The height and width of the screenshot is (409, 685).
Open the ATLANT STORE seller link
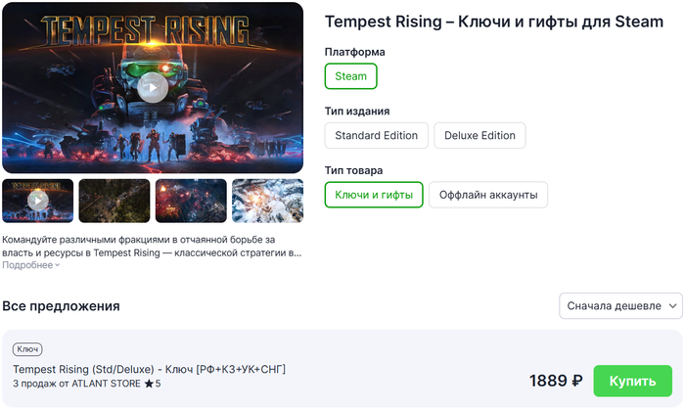(106, 384)
